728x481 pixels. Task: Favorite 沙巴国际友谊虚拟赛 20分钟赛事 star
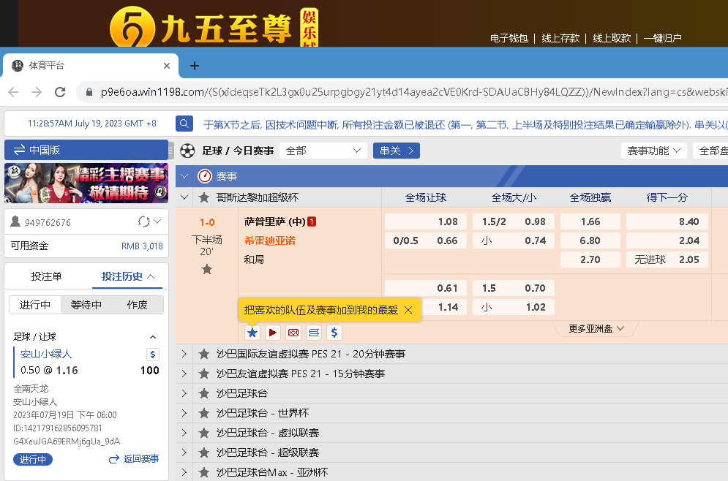point(204,354)
